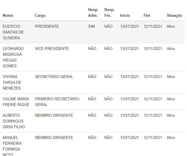Select the LEONARDO MADRUGA VIEGAS GOMES name cell

(x=13, y=57)
